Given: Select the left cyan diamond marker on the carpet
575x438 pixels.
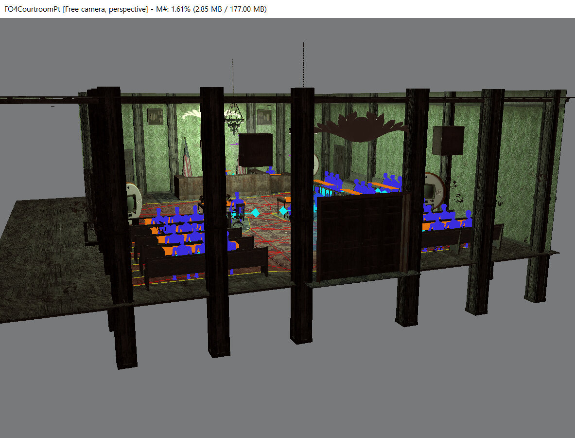Looking at the screenshot, I should [x=256, y=213].
